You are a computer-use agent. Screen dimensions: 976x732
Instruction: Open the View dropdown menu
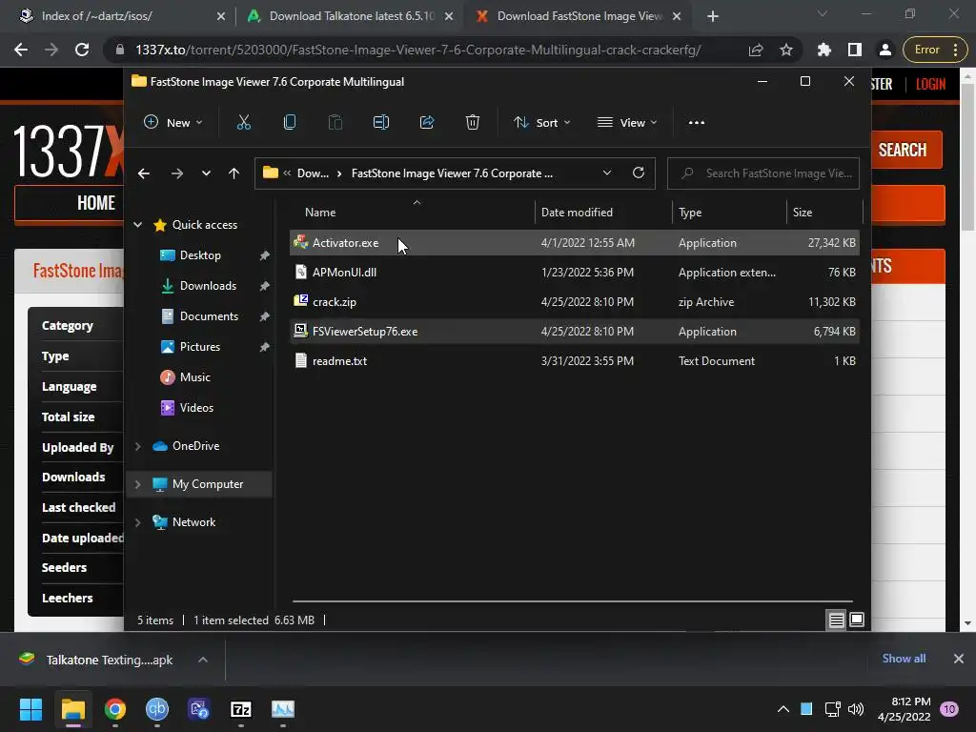pyautogui.click(x=627, y=123)
